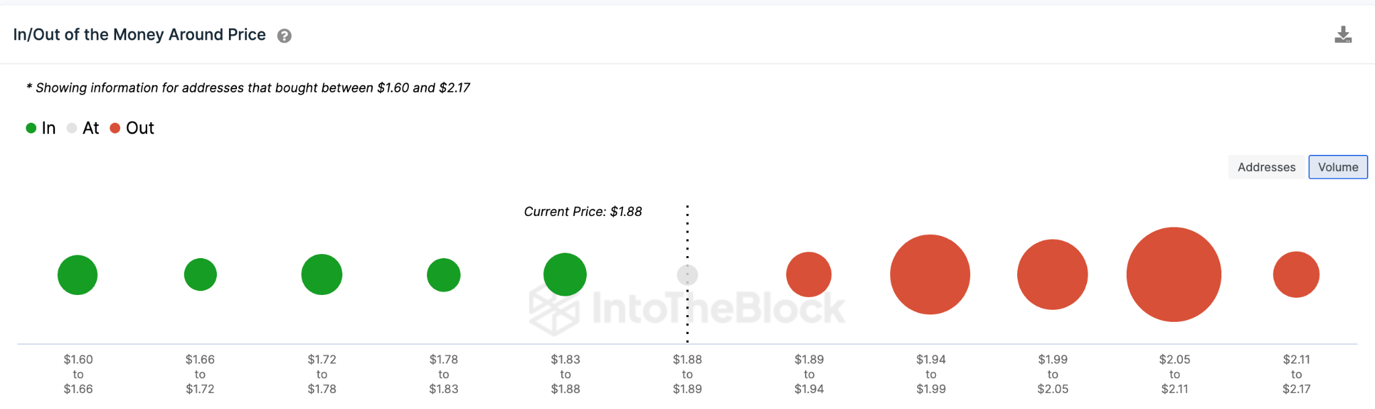Switch to the Volume view

tap(1337, 167)
